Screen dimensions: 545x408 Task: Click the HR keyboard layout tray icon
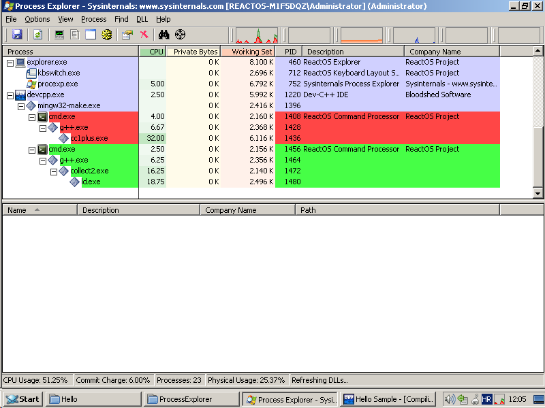(486, 399)
